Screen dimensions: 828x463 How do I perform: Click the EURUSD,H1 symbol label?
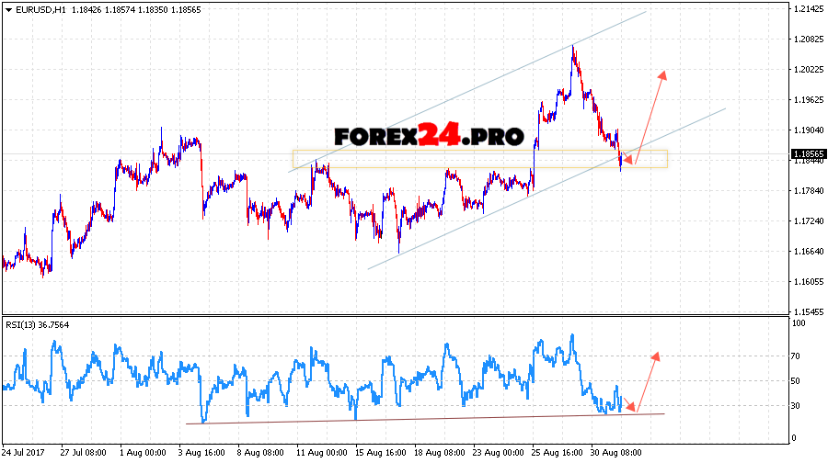coord(40,9)
